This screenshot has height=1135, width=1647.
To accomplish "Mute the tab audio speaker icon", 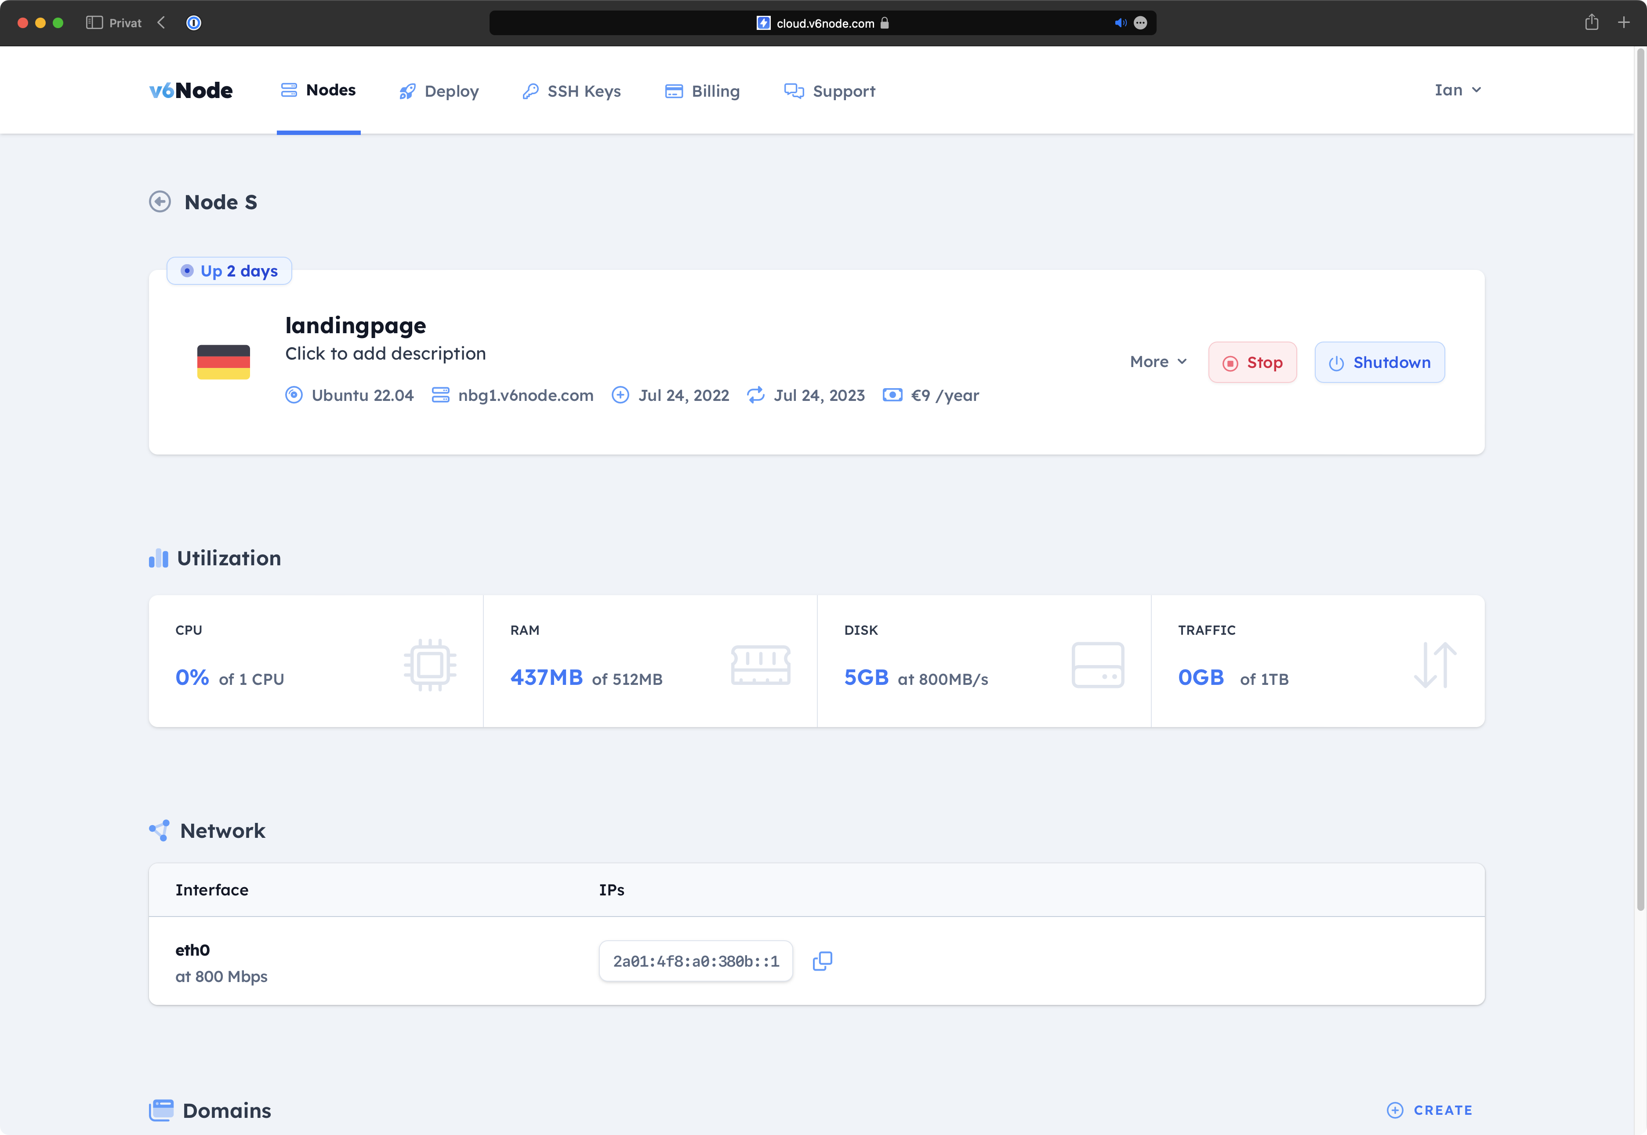I will pos(1120,23).
